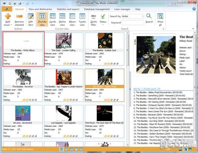Switch to Cards view
Viewport: 198px width, 153px height.
click(x=53, y=20)
